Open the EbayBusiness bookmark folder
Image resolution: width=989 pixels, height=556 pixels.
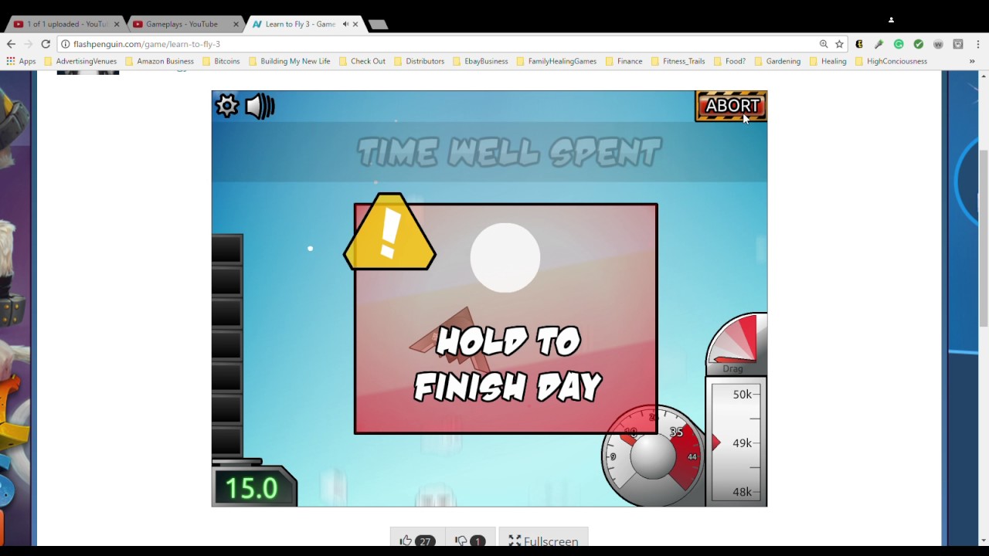click(x=480, y=61)
